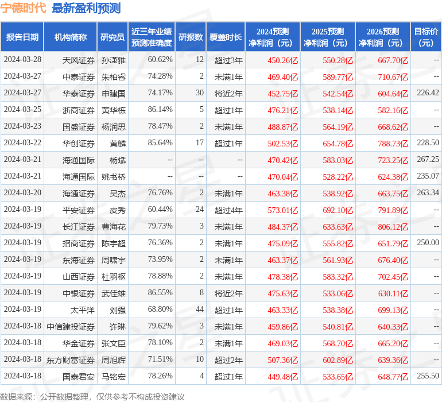Screen dimensions: 442x402
Task: Click target price 228.50
Action: [428, 143]
